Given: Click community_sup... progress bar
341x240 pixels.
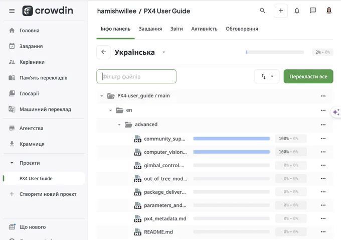Looking at the screenshot, I should (231, 139).
